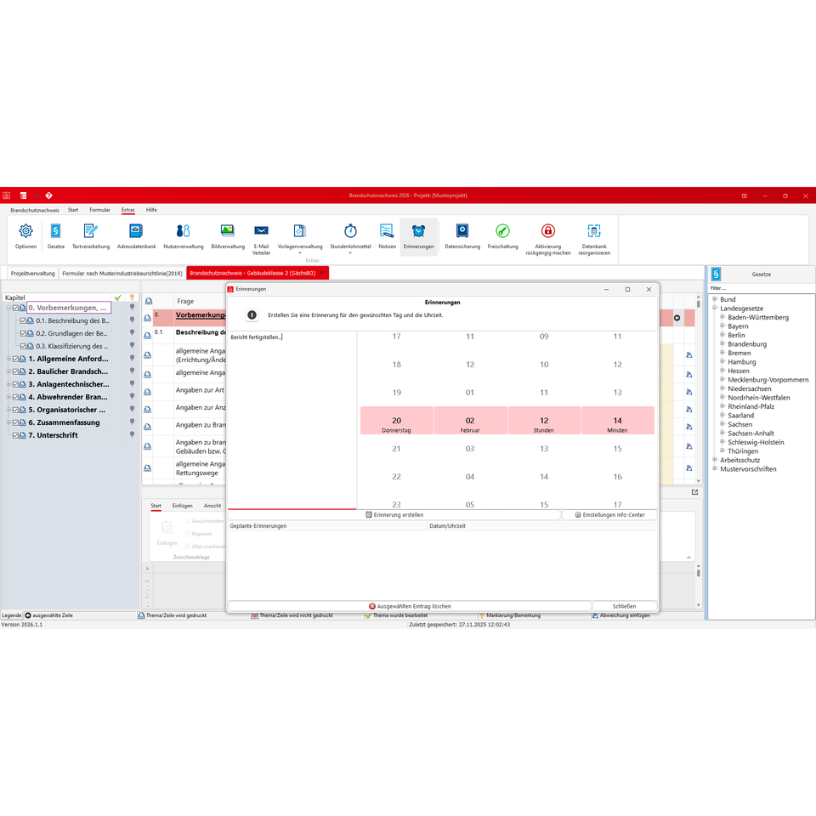Open the Projektverwaltung tab
Image resolution: width=816 pixels, height=816 pixels.
33,273
